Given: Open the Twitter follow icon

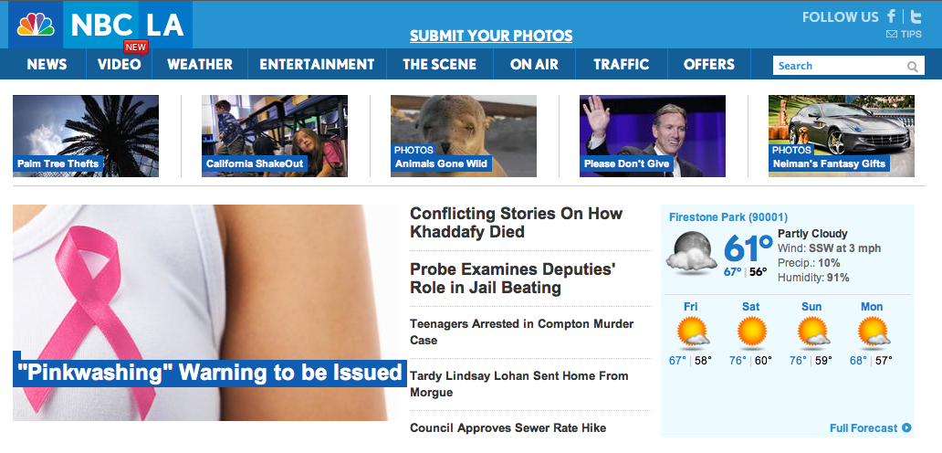Looking at the screenshot, I should point(916,16).
